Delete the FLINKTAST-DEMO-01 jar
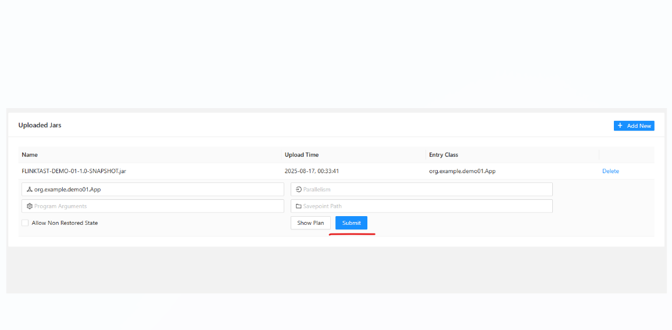The width and height of the screenshot is (672, 330). pyautogui.click(x=610, y=171)
